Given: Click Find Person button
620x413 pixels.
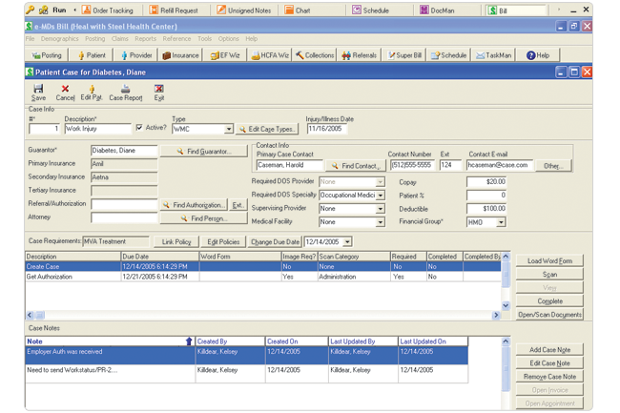Looking at the screenshot, I should tap(203, 218).
